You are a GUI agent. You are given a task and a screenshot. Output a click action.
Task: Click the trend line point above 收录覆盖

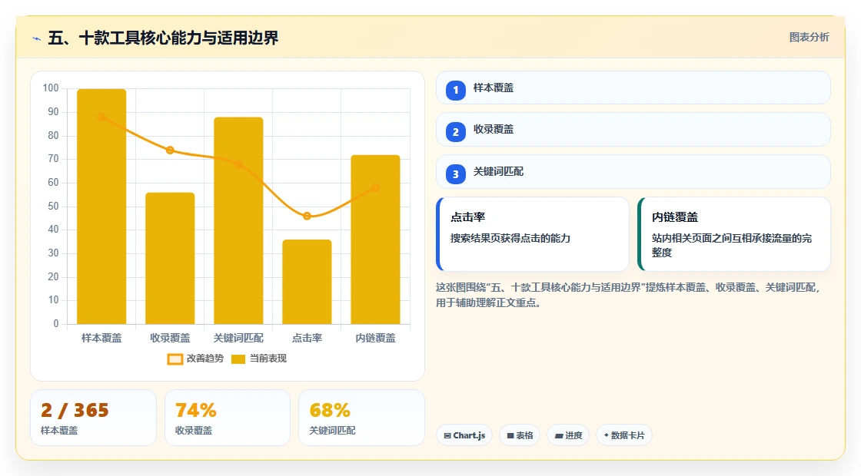pyautogui.click(x=170, y=150)
